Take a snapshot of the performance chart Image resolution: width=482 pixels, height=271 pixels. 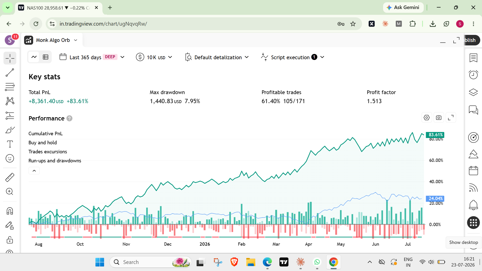(x=439, y=117)
